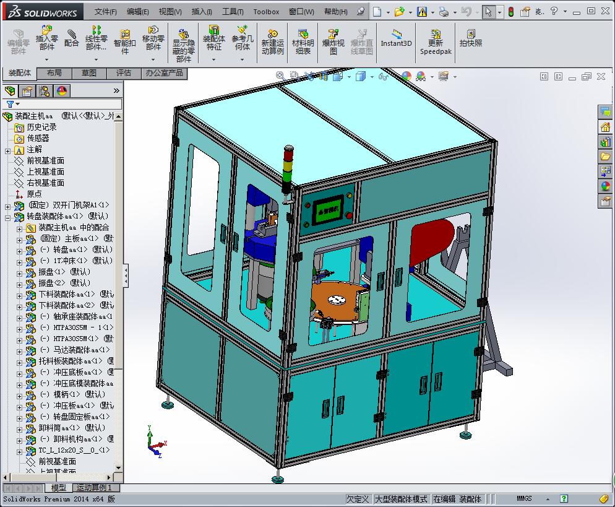This screenshot has width=615, height=507.
Task: Open Reference Geometry (参考几何体) tool
Action: click(243, 38)
